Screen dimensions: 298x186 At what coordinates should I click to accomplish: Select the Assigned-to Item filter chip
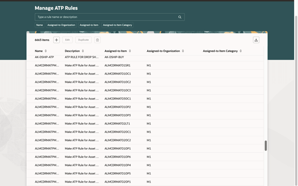click(89, 25)
